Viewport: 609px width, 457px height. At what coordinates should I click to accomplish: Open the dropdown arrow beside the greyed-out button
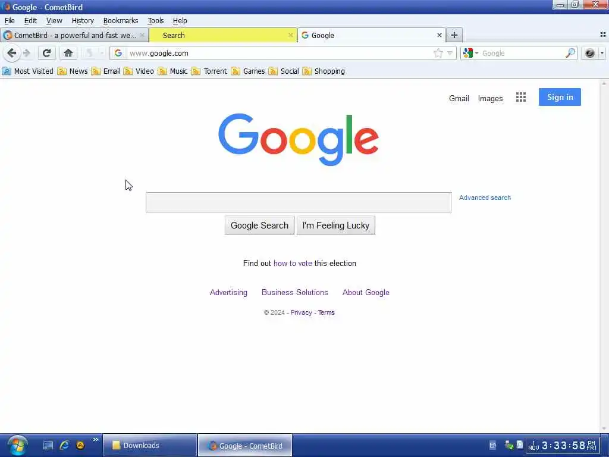coord(101,53)
